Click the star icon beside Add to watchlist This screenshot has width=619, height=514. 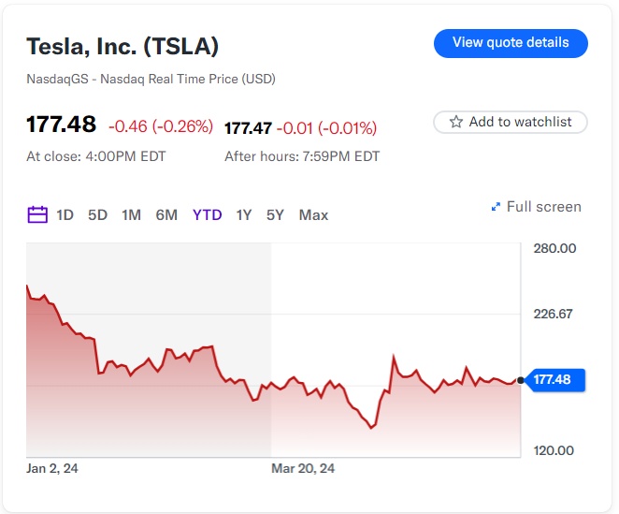tap(456, 122)
